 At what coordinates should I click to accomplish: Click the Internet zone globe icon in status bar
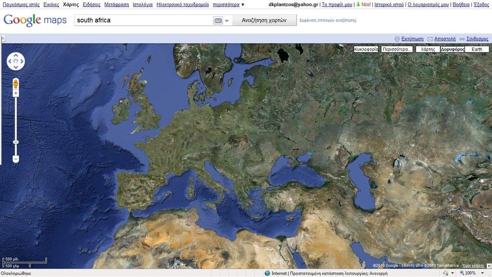pos(267,273)
